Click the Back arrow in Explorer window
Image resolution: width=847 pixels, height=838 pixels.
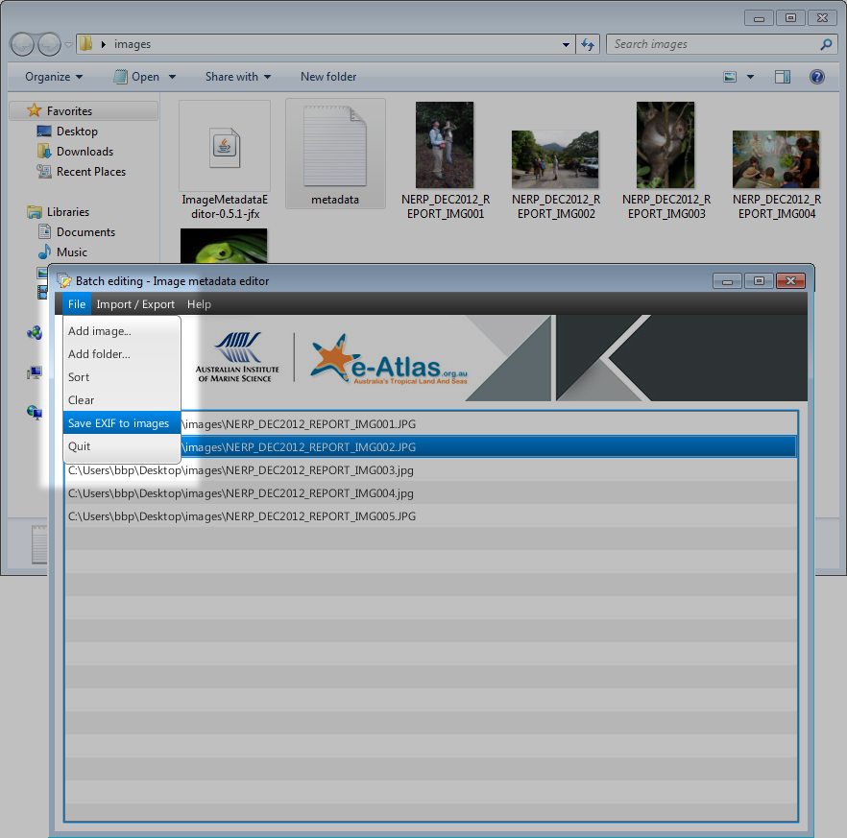point(23,44)
